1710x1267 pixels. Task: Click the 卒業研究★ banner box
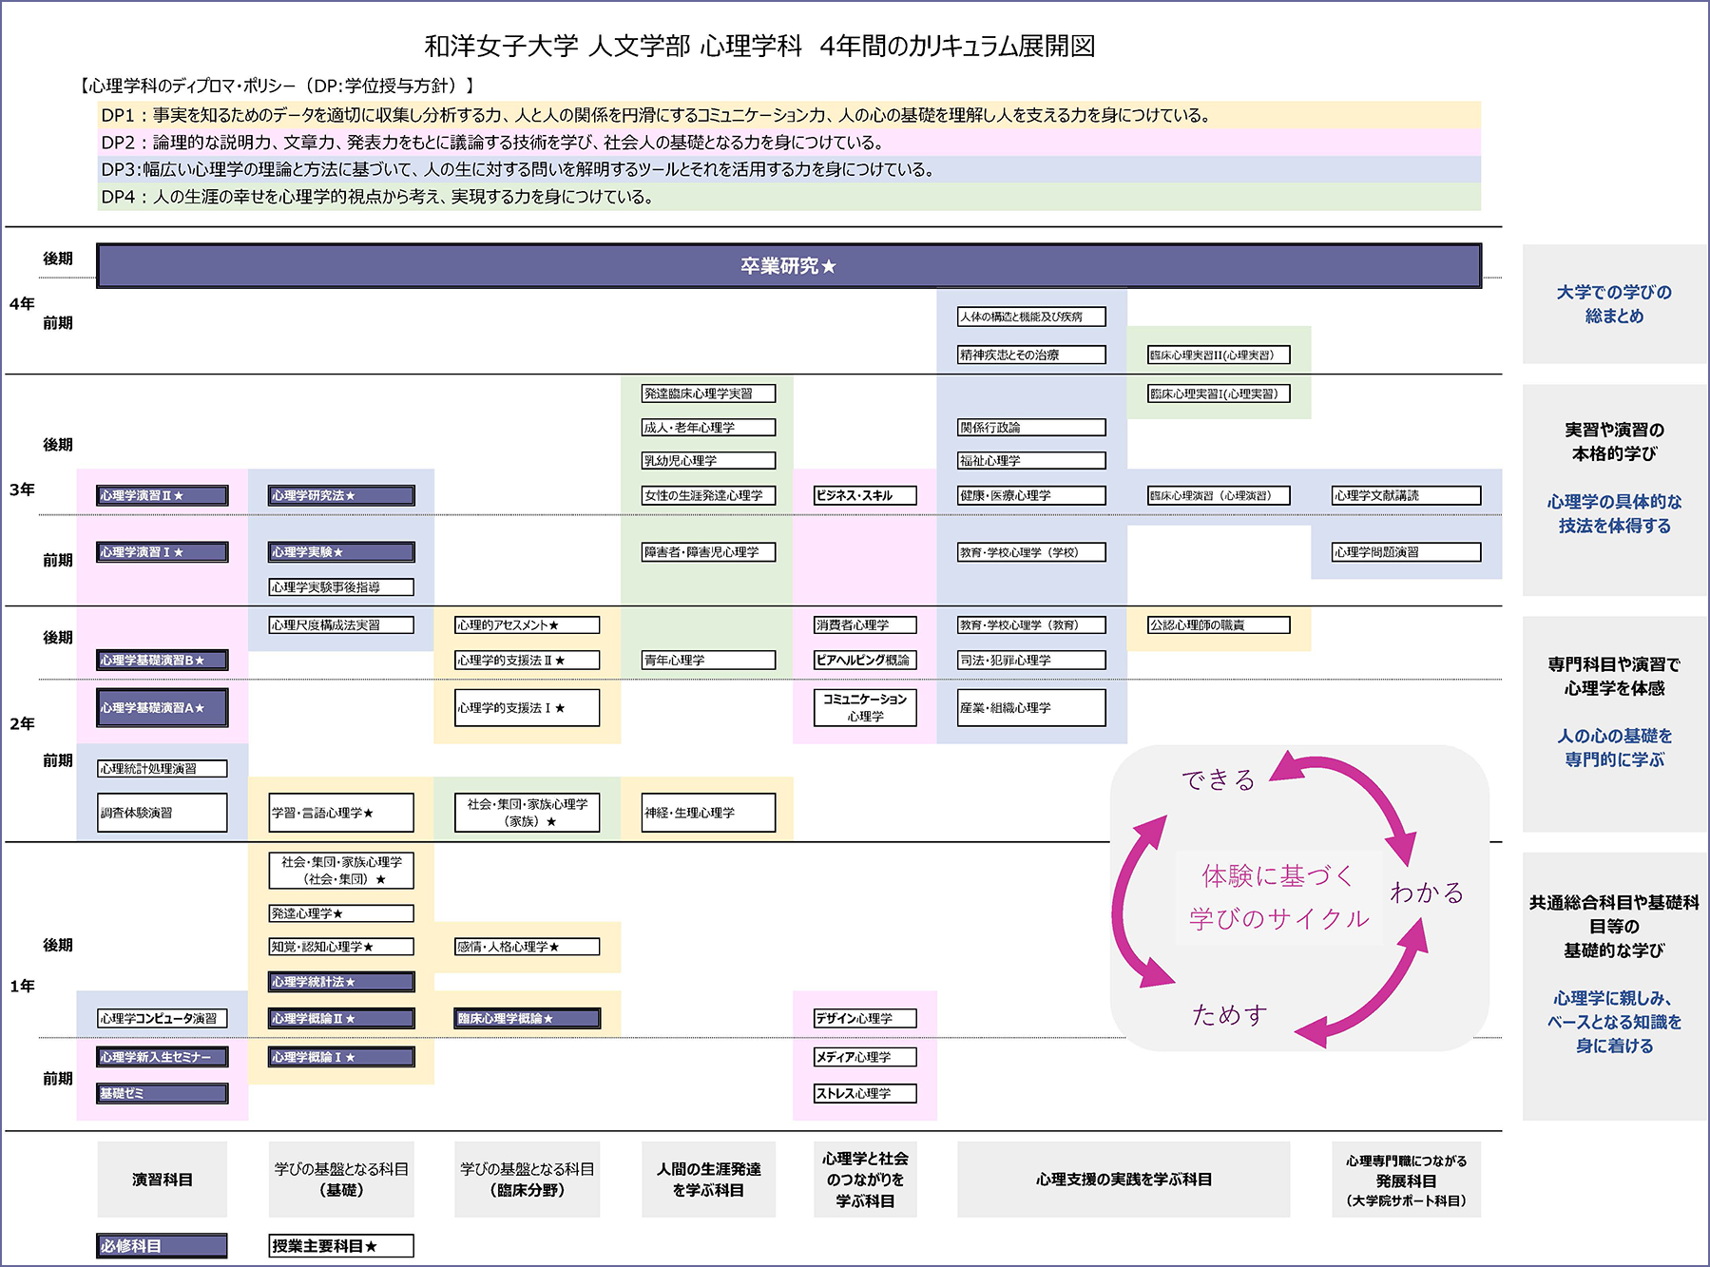tap(789, 266)
